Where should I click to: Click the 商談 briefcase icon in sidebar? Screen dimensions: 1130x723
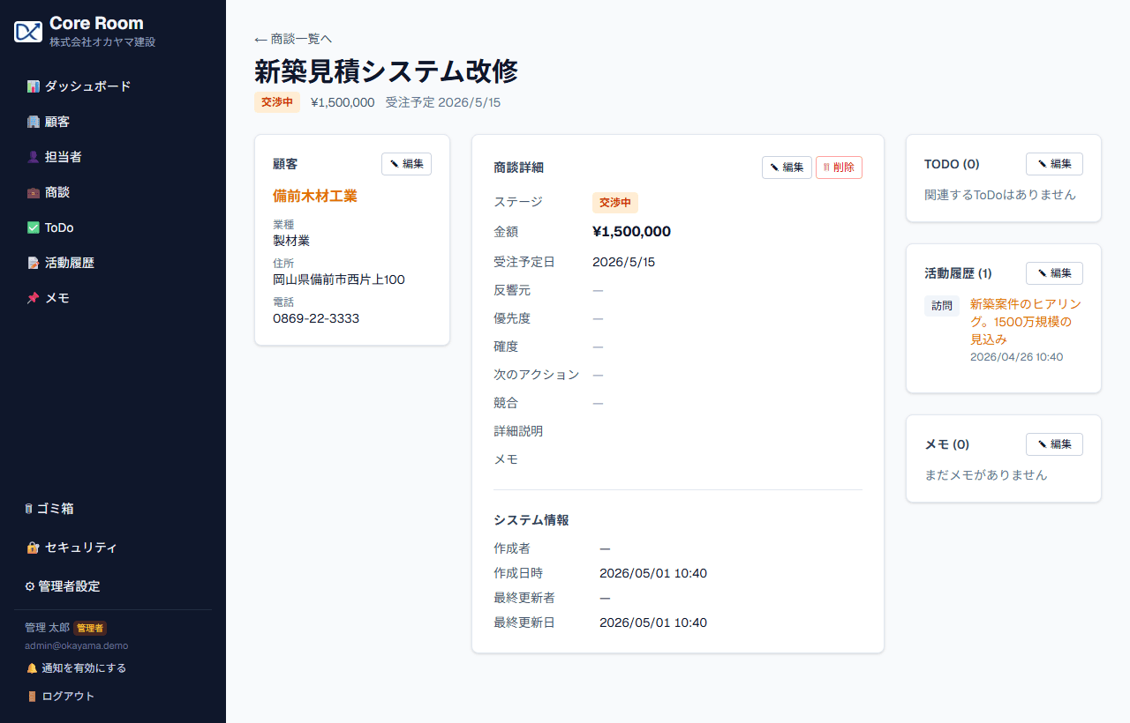(x=33, y=192)
